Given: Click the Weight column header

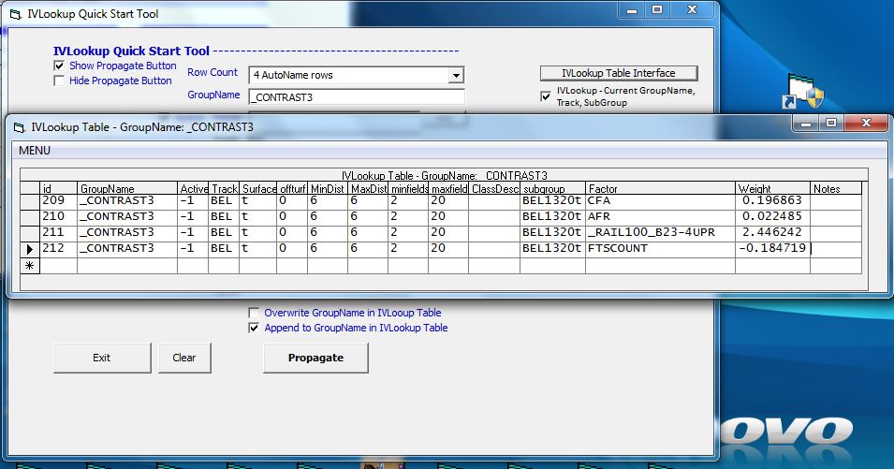Looking at the screenshot, I should (772, 188).
